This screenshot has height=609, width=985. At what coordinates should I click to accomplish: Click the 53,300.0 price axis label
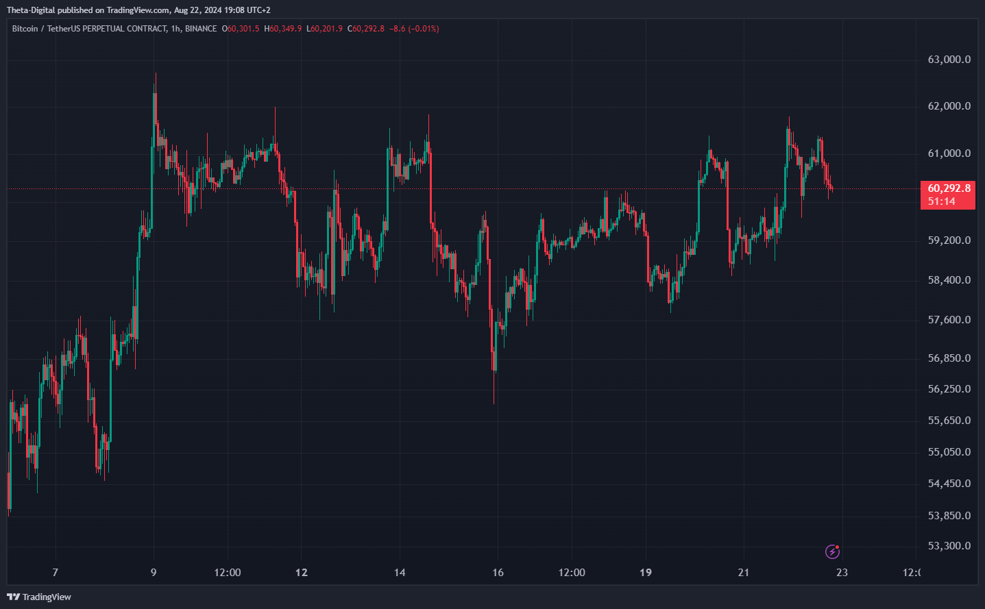pos(949,546)
